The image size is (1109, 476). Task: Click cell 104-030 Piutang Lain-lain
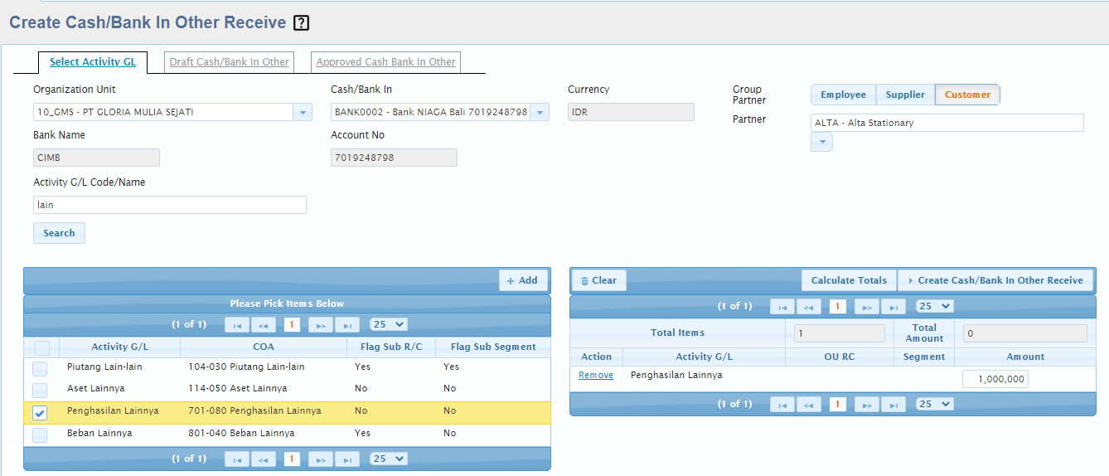click(246, 367)
